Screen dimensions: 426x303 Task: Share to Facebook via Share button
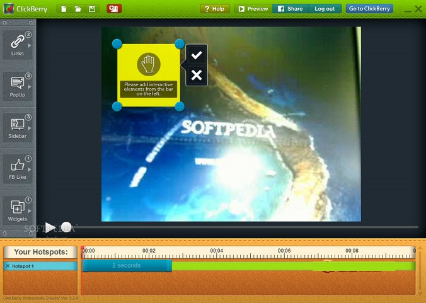point(291,9)
